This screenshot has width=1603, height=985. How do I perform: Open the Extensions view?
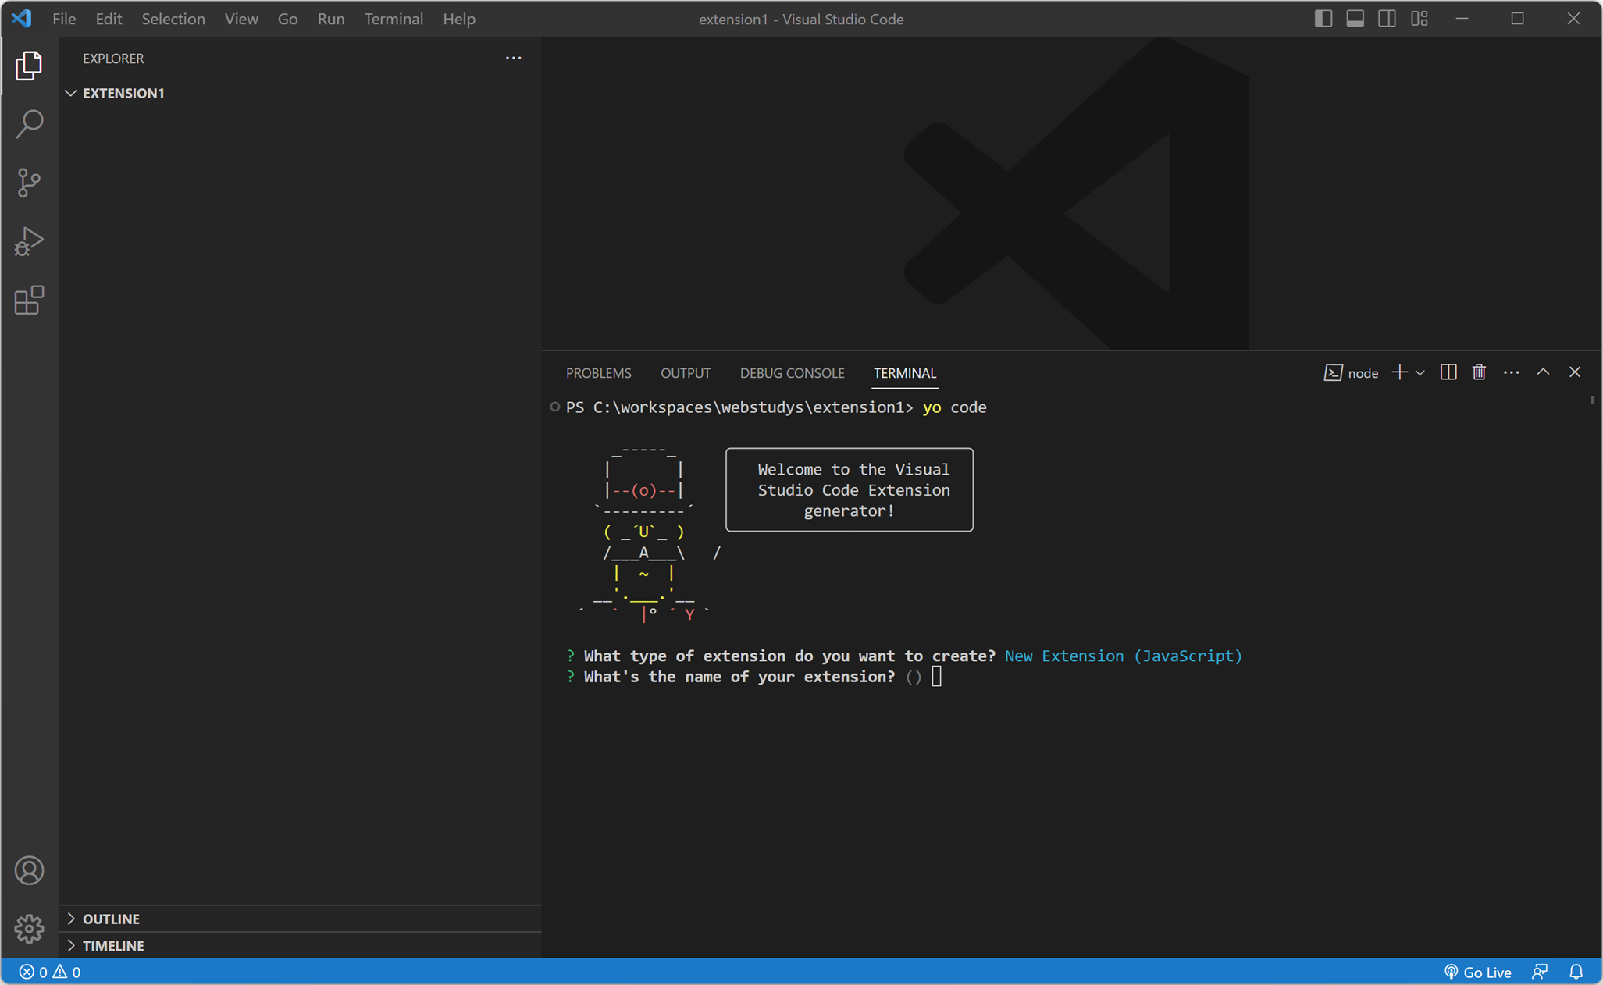point(29,300)
